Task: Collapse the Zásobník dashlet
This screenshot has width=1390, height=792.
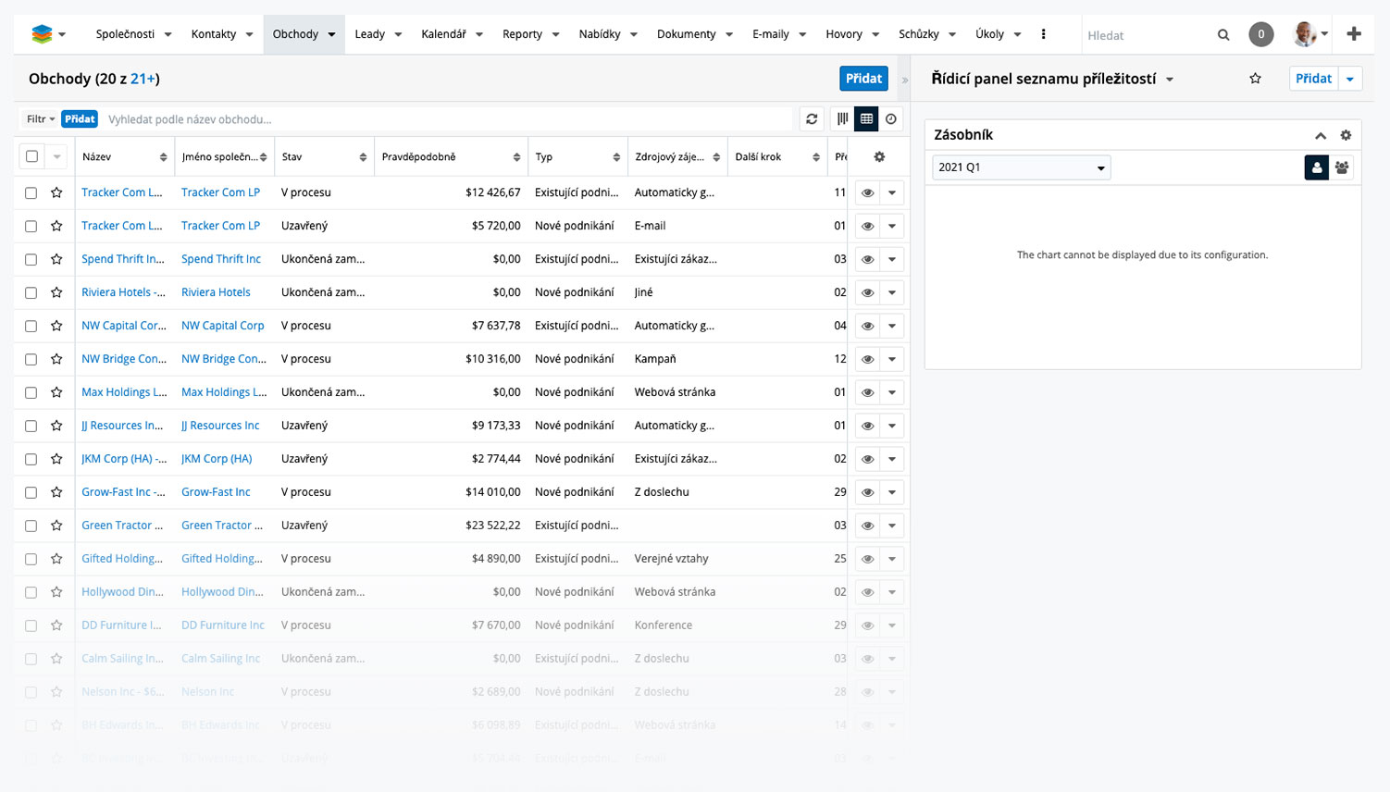Action: (x=1321, y=135)
